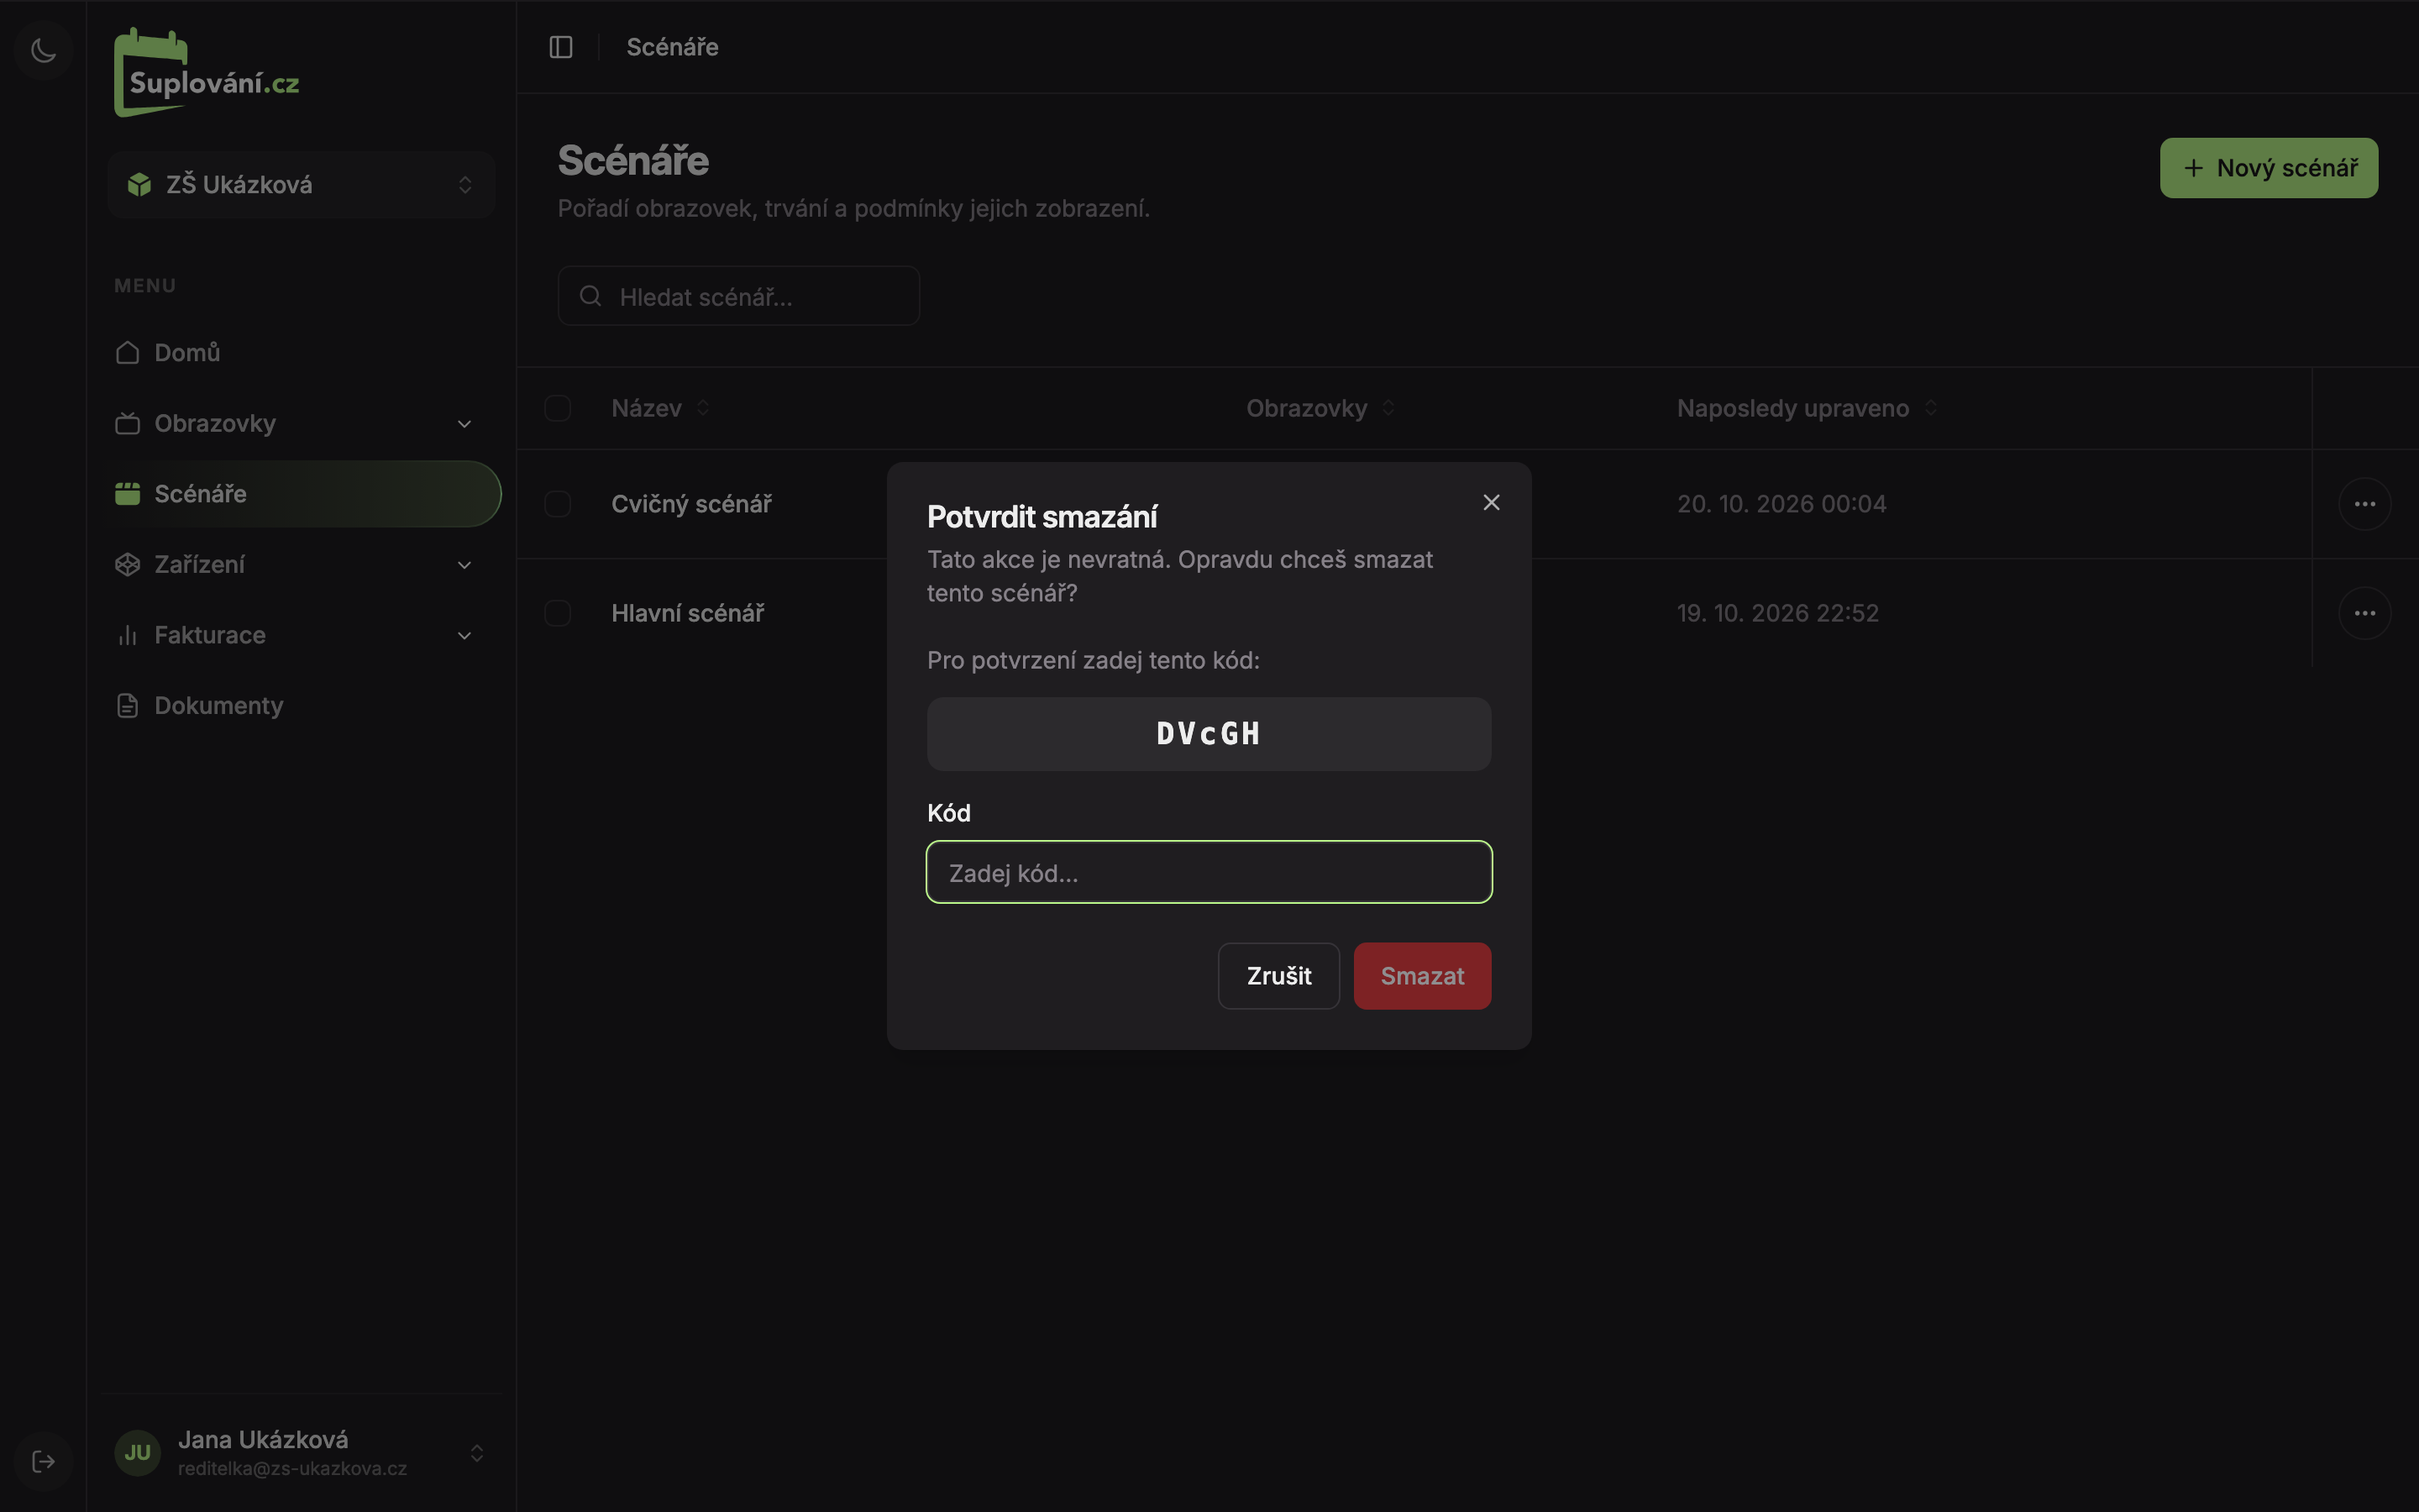The image size is (2419, 1512).
Task: Open ZŠ Ukázková organization switcher
Action: tap(301, 185)
